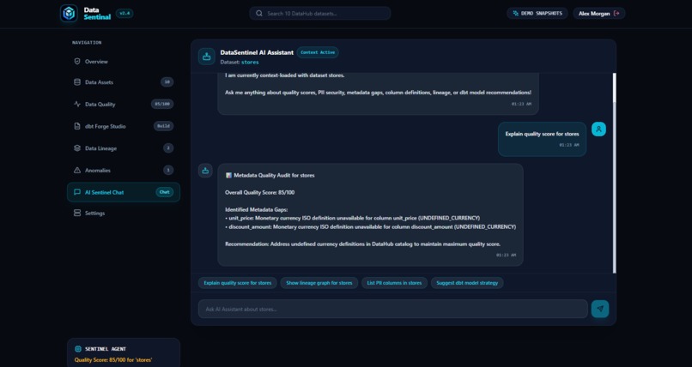Screen dimensions: 692x367
Task: Click 'Metadata Quality Audit for stores' heading
Action: (274, 175)
